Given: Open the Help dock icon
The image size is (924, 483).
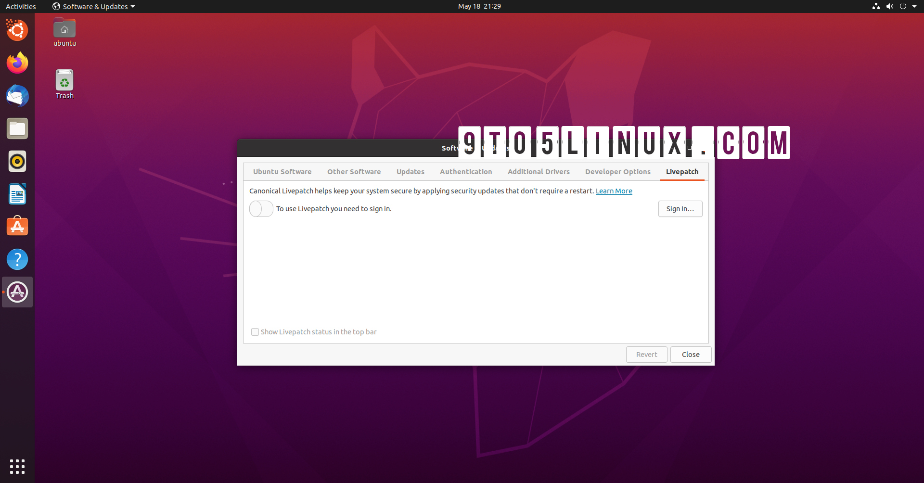Looking at the screenshot, I should [x=17, y=259].
